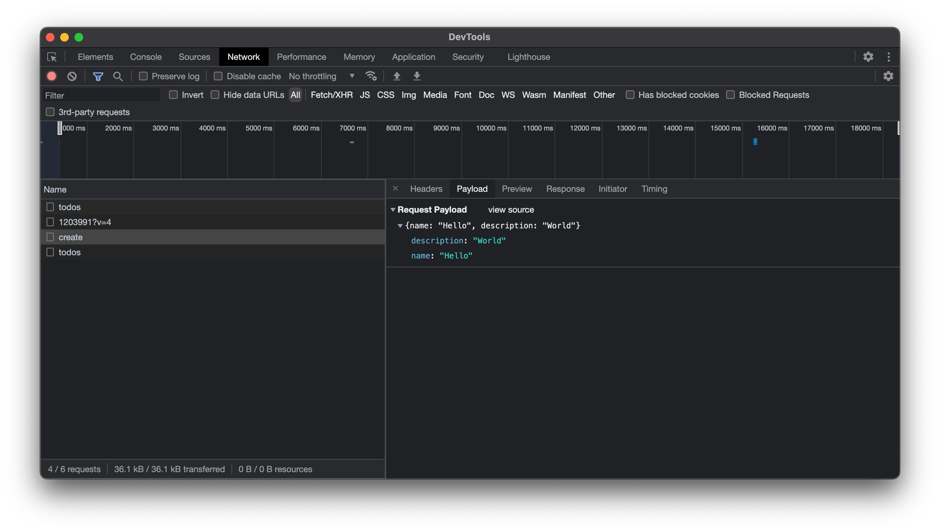Check Blocked Requests
This screenshot has height=532, width=940.
click(730, 95)
